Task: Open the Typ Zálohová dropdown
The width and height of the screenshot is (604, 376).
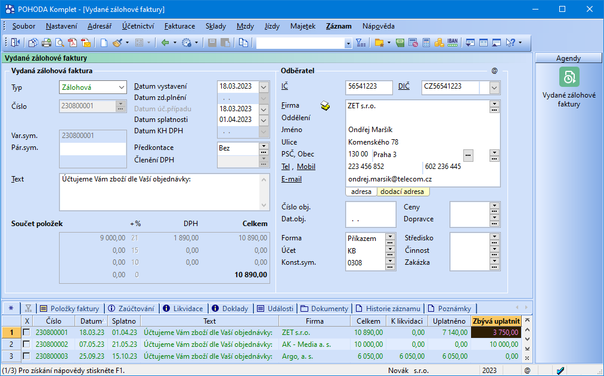Action: pyautogui.click(x=122, y=87)
